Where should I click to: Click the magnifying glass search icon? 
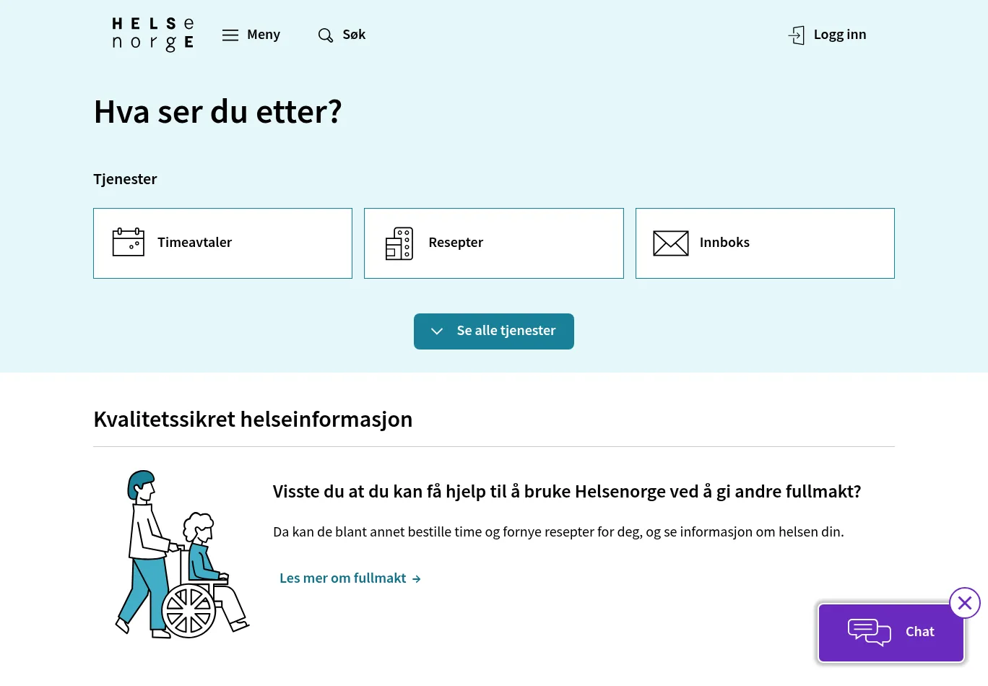[326, 35]
